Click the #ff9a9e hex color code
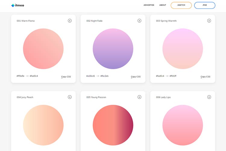The width and height of the screenshot is (226, 151). (x=20, y=76)
